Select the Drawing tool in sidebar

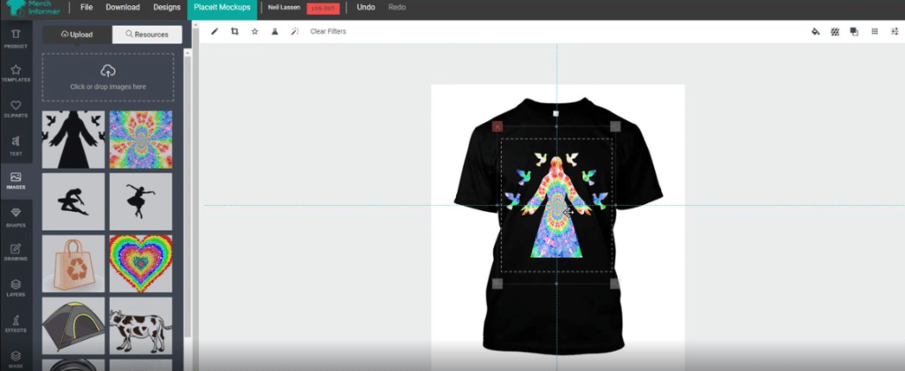point(16,253)
